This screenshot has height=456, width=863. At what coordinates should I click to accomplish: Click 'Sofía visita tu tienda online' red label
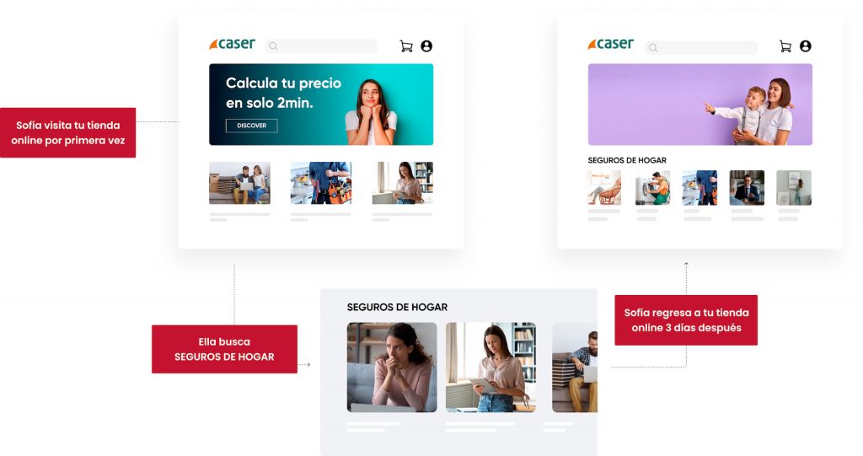click(x=67, y=132)
